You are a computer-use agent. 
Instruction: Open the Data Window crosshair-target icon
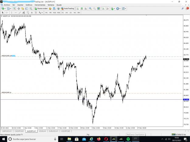coord(19,8)
